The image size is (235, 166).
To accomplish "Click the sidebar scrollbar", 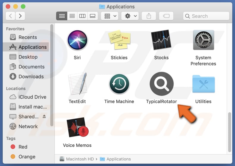I will click(x=52, y=75).
